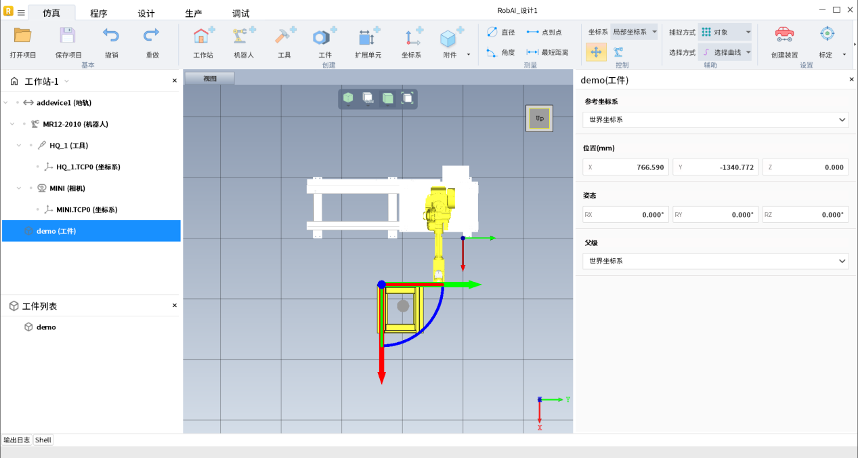858x458 pixels.
Task: Click the Open Project (打开项目) folder icon
Action: click(23, 36)
